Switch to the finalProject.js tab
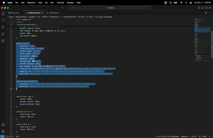 tap(54, 12)
